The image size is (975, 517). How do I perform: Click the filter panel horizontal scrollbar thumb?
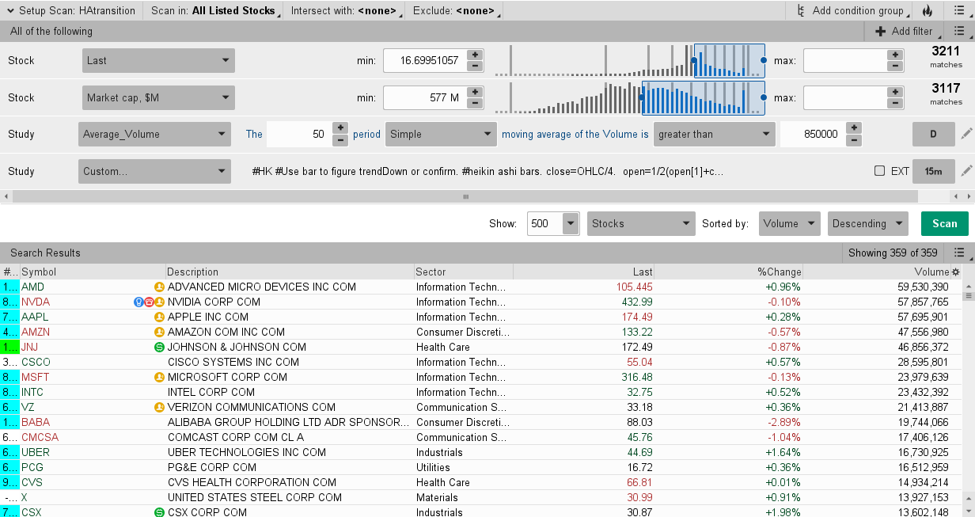click(x=466, y=196)
